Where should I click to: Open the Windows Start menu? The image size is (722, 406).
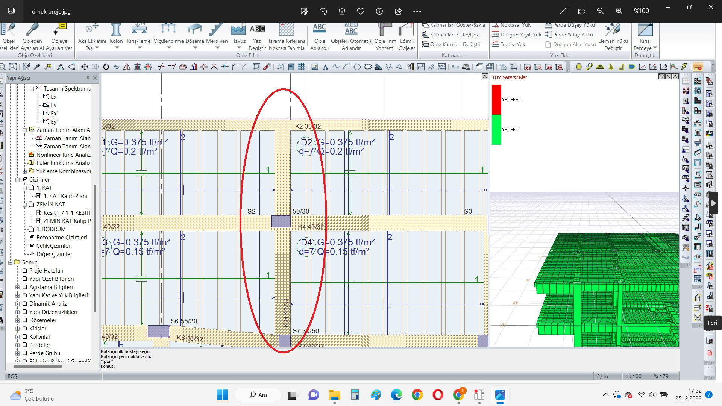[222, 395]
